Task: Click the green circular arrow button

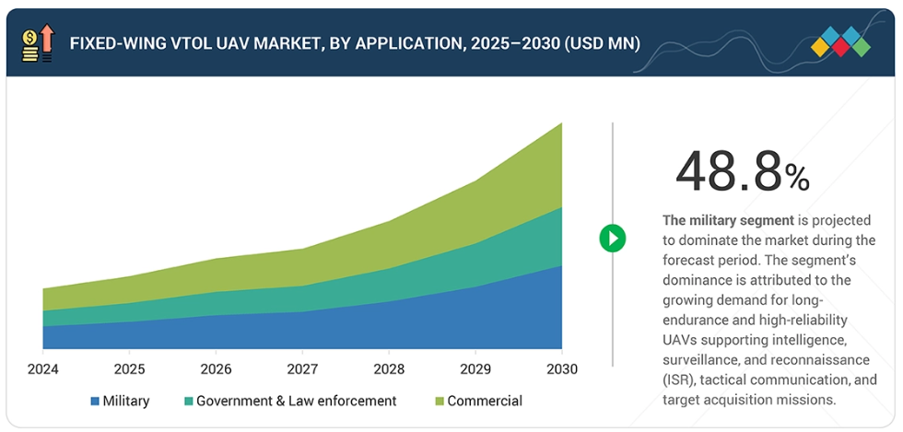Action: coord(612,238)
